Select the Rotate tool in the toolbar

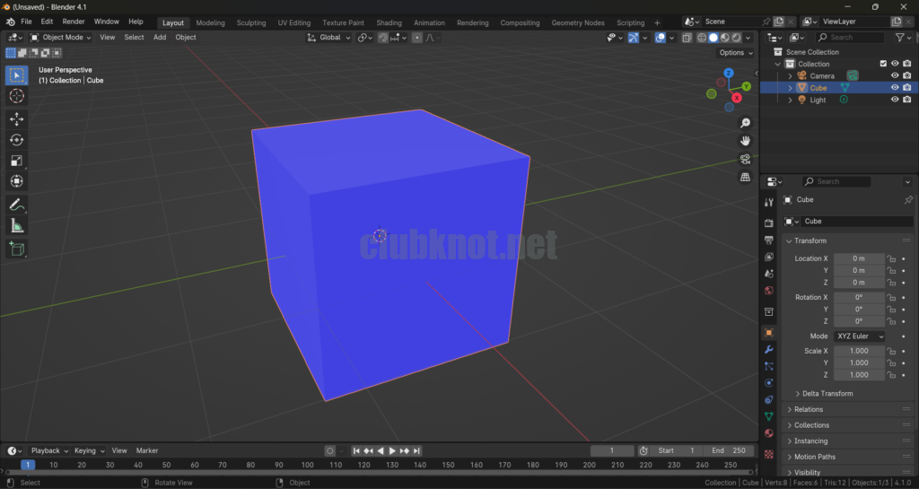16,140
